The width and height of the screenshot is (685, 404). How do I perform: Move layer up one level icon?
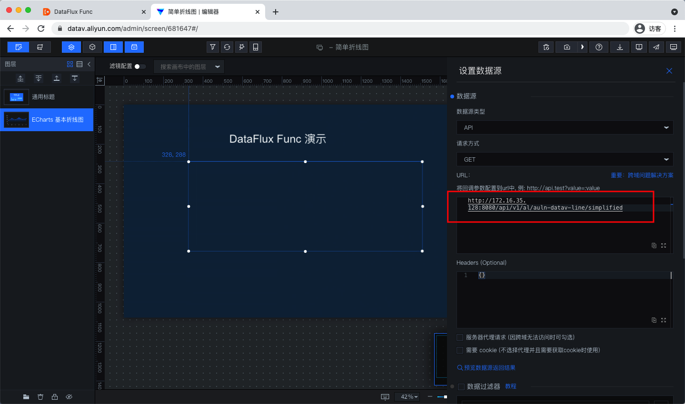point(20,78)
